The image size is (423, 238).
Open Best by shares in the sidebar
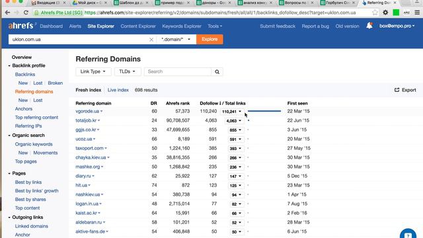pos(30,200)
